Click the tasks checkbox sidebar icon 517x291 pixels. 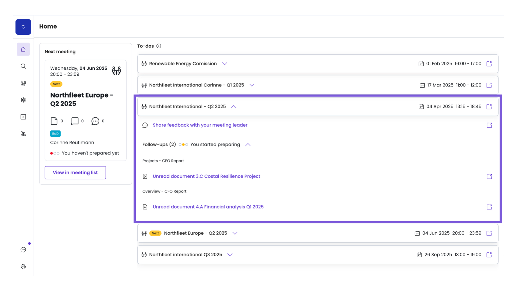23,117
